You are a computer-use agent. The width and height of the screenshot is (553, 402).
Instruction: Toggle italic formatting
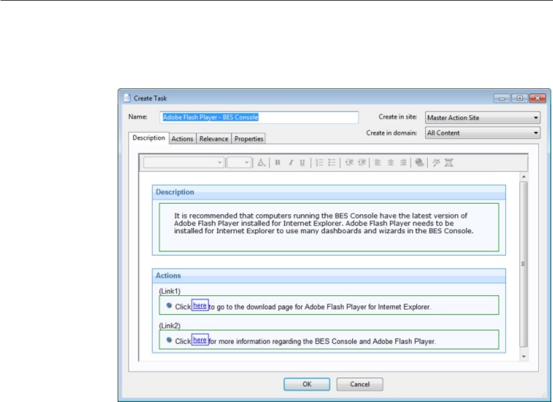291,163
